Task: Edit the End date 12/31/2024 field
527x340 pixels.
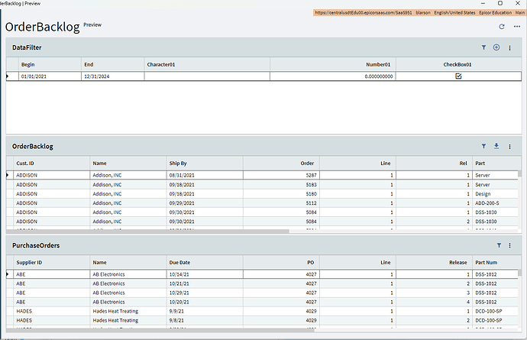Action: click(x=112, y=76)
